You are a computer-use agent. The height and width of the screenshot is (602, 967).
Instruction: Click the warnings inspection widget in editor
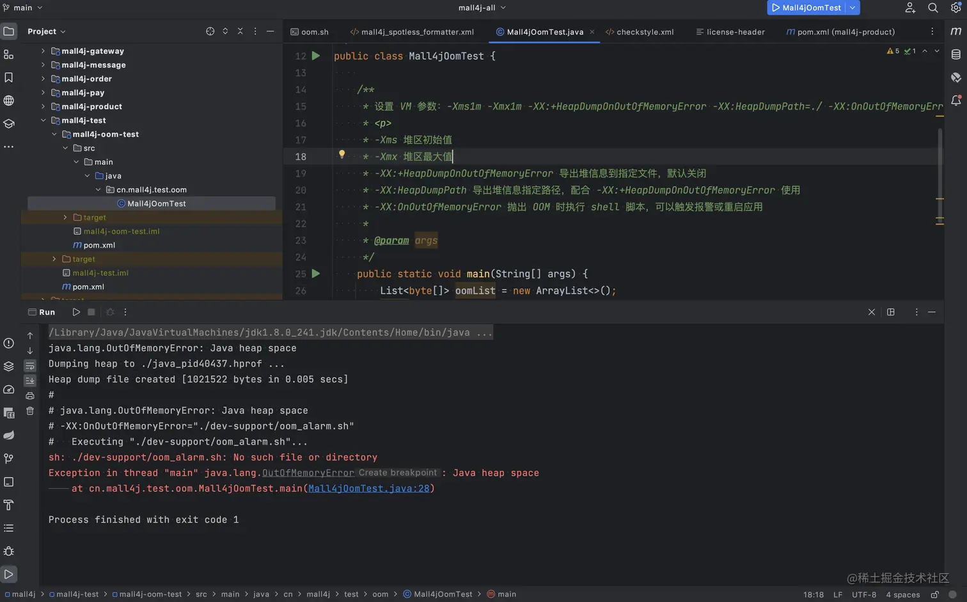click(x=901, y=51)
